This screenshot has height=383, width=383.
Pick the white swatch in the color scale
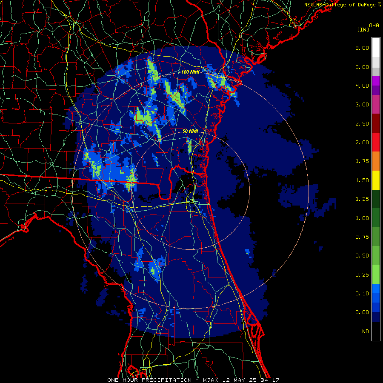[376, 47]
